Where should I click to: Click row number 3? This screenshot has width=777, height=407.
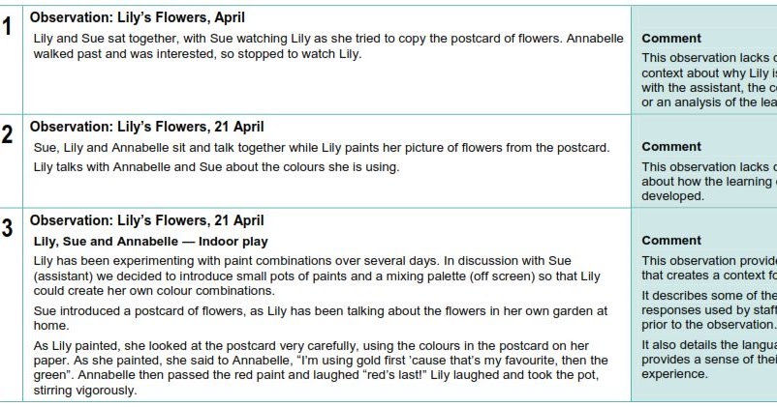coord(7,228)
